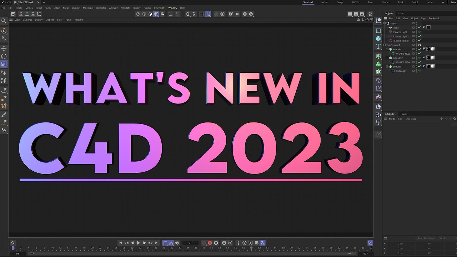Viewport: 457px width, 257px height.
Task: Switch to the UVEdit layout
Action: [x=356, y=2]
